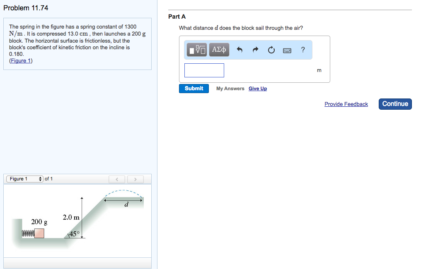421x269 pixels.
Task: Open the Provide Feedback link
Action: point(346,104)
